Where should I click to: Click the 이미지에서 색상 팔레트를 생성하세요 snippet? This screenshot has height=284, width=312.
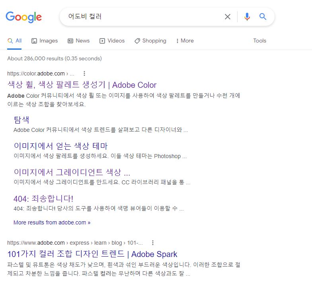coord(100,156)
